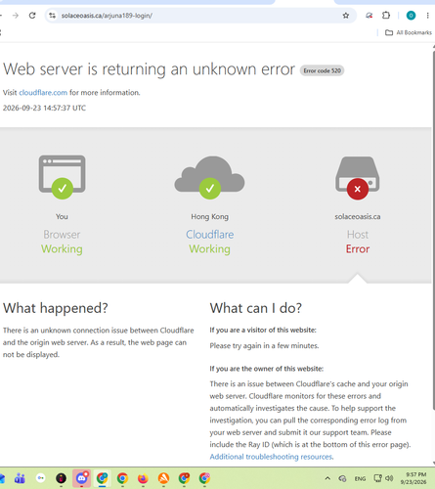Follow the cloudflare.com link
This screenshot has width=435, height=489.
click(43, 93)
